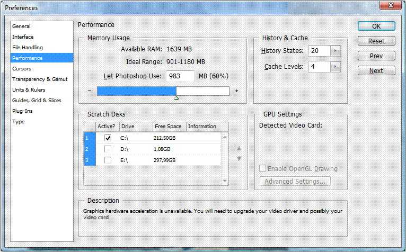The image size is (406, 252).
Task: Click the D:\ drive label
Action: pyautogui.click(x=124, y=149)
